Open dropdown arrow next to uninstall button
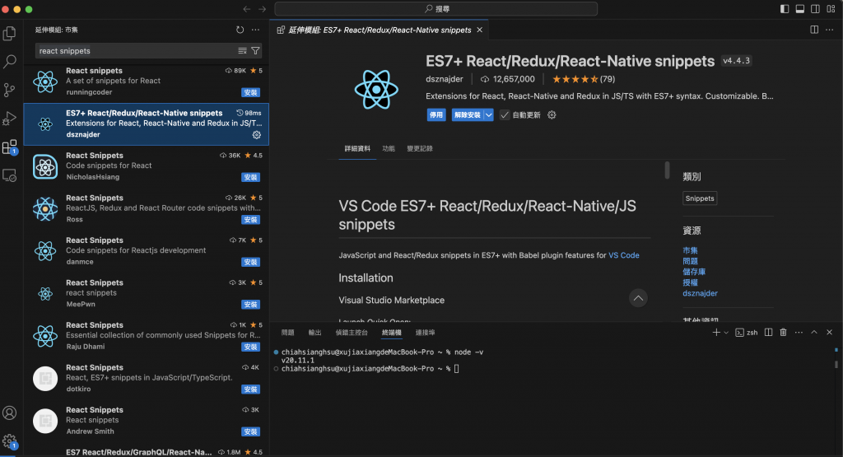 pyautogui.click(x=488, y=115)
